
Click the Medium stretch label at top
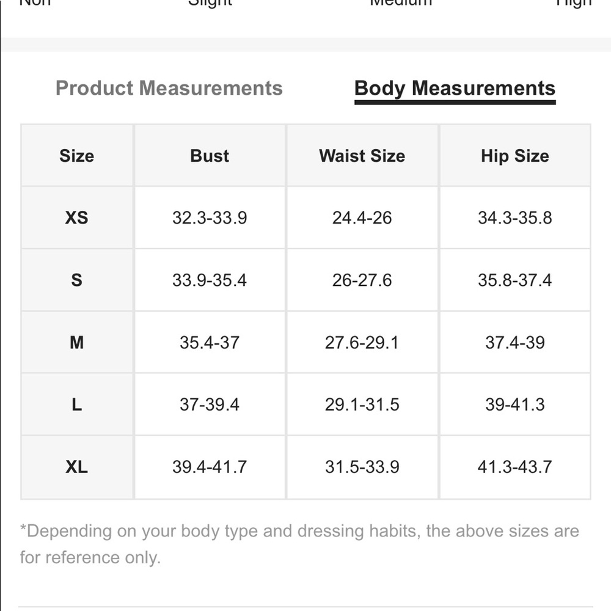pos(401,3)
